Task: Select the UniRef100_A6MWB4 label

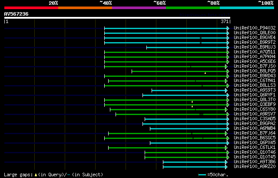Action: [x=255, y=129]
